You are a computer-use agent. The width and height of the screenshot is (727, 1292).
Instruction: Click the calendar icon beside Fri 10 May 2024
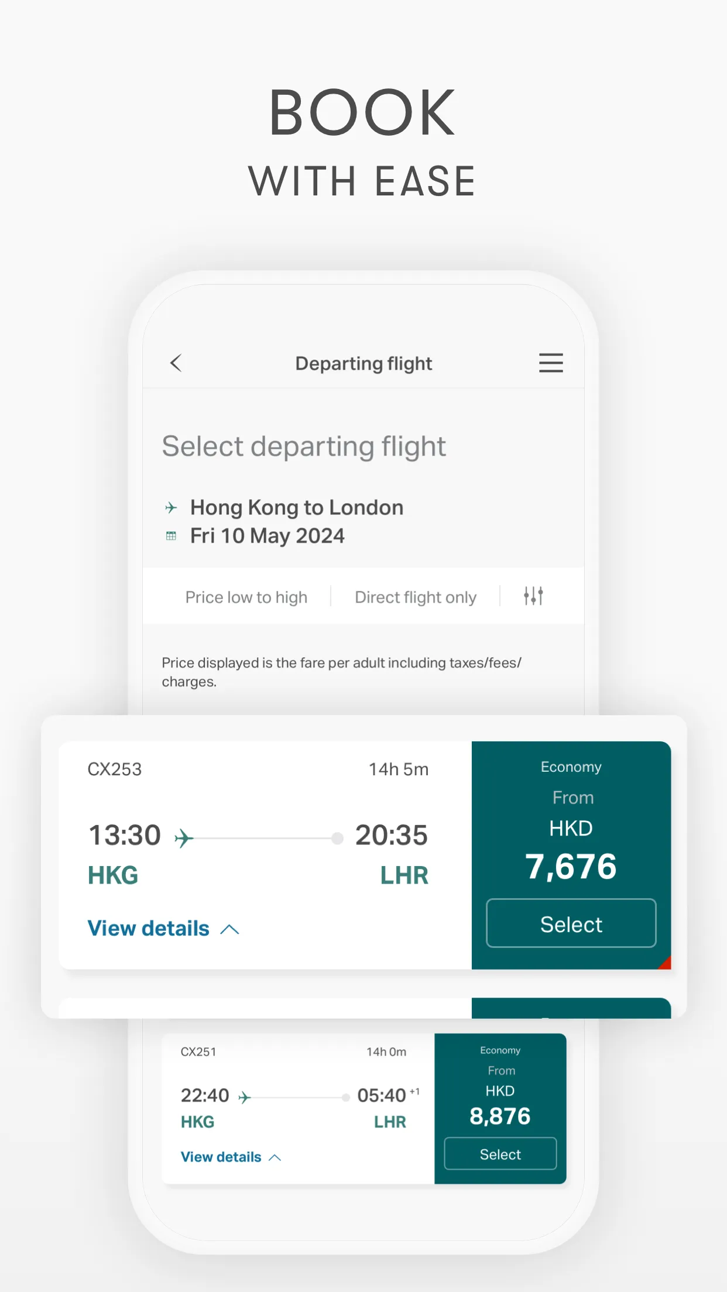[x=170, y=535]
